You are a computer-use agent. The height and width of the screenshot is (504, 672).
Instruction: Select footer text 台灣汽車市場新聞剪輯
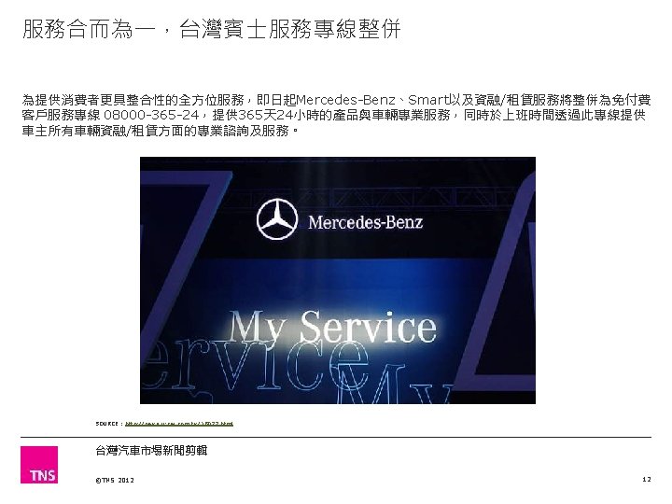(x=151, y=451)
